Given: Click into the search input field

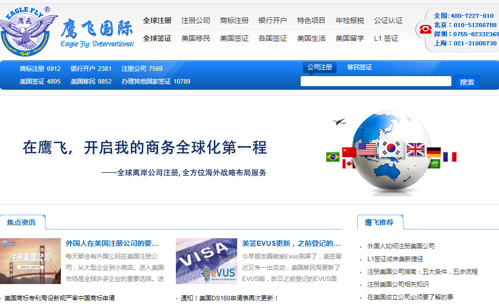Looking at the screenshot, I should (x=375, y=82).
